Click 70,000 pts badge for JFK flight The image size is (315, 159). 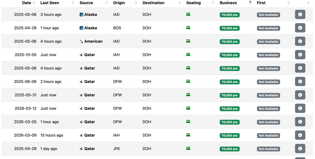tap(229, 149)
